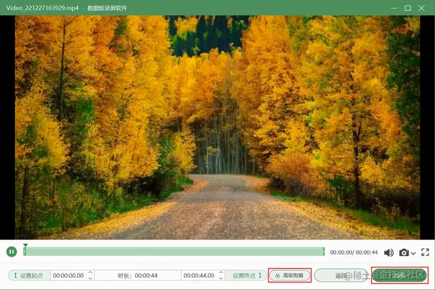This screenshot has width=435, height=290.
Task: Click the title Video_221227163929.mp4
Action: point(42,8)
